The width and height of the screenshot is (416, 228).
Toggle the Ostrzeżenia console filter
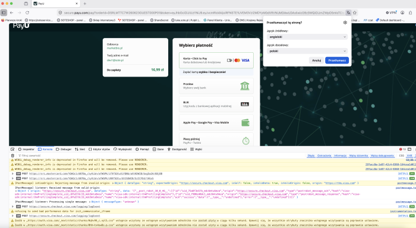[324, 156]
